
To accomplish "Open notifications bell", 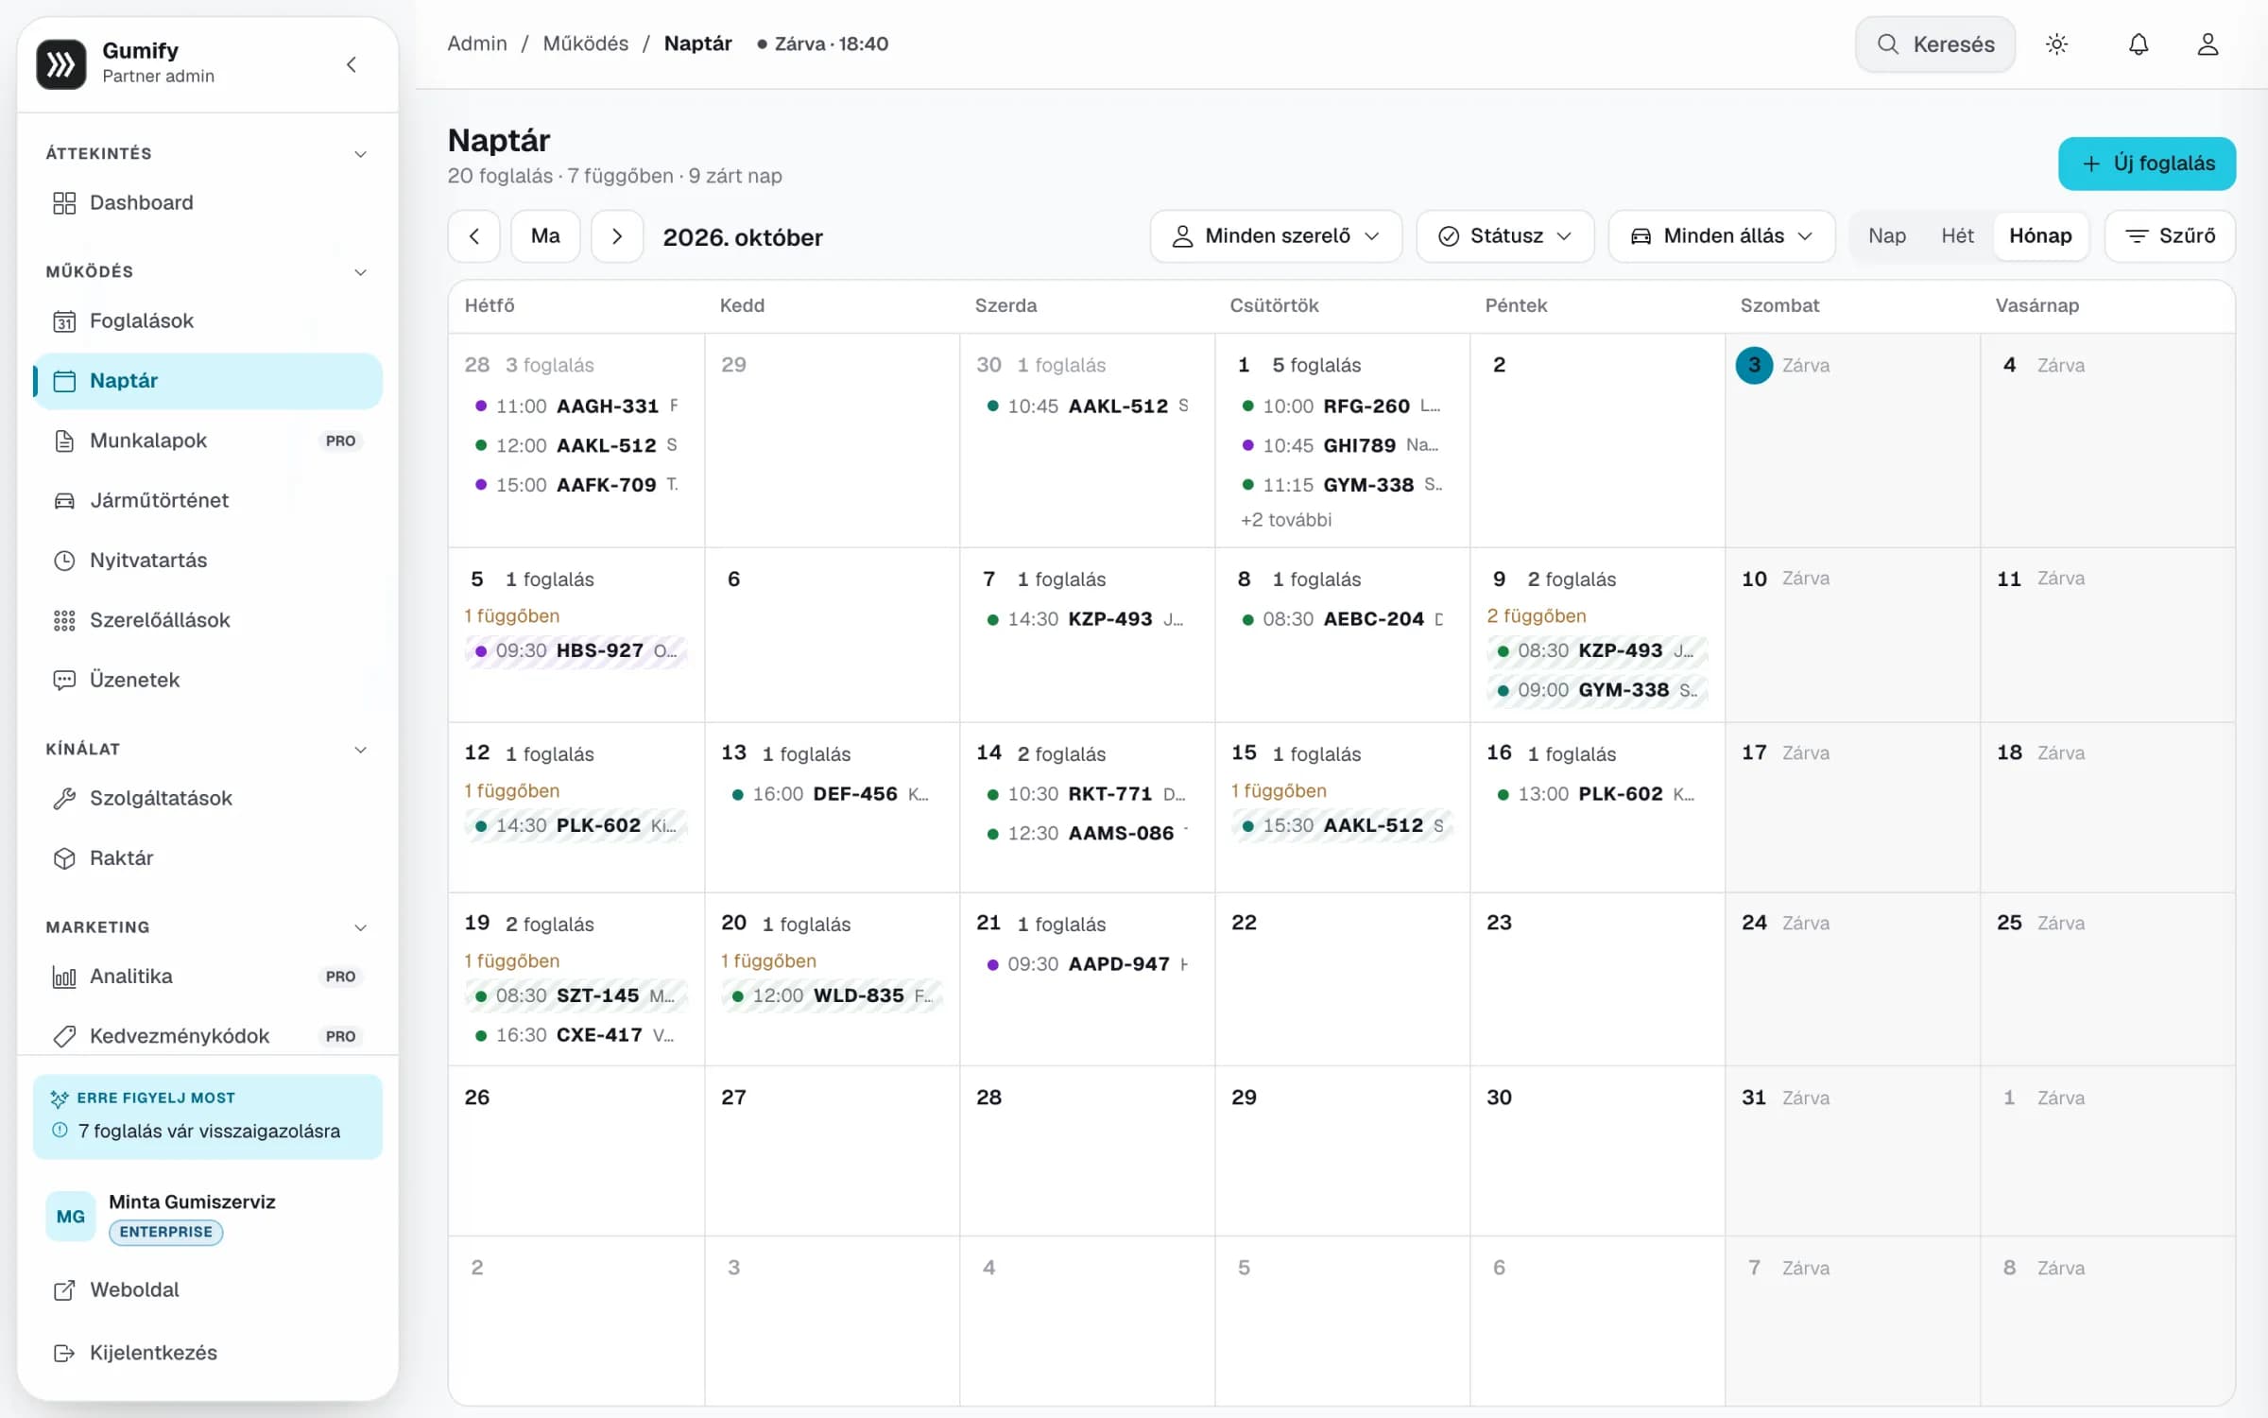I will point(2139,44).
